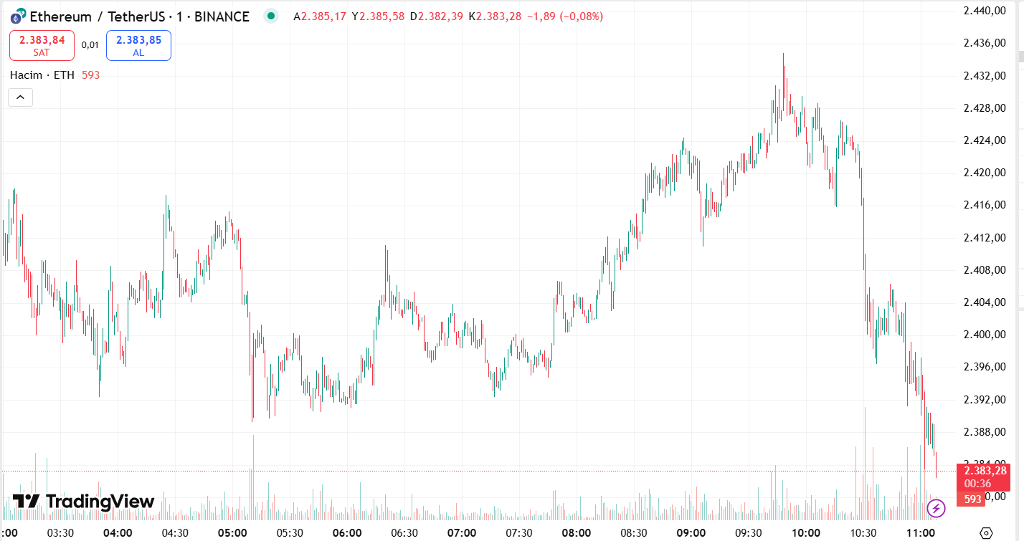The image size is (1024, 541).
Task: Click the 05:00 time axis label
Action: click(x=232, y=532)
